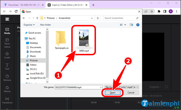The height and width of the screenshot is (110, 181).
Task: Go up one folder level
Action: coord(37,18)
